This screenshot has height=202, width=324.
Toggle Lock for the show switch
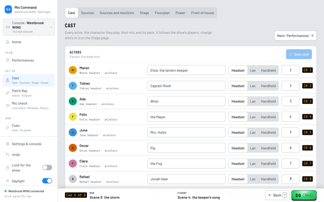pyautogui.click(x=47, y=168)
